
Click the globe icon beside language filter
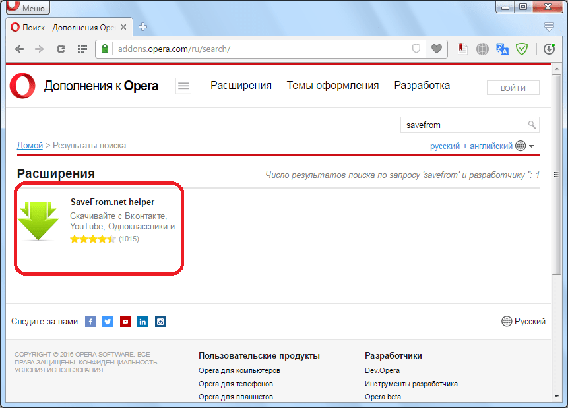521,146
